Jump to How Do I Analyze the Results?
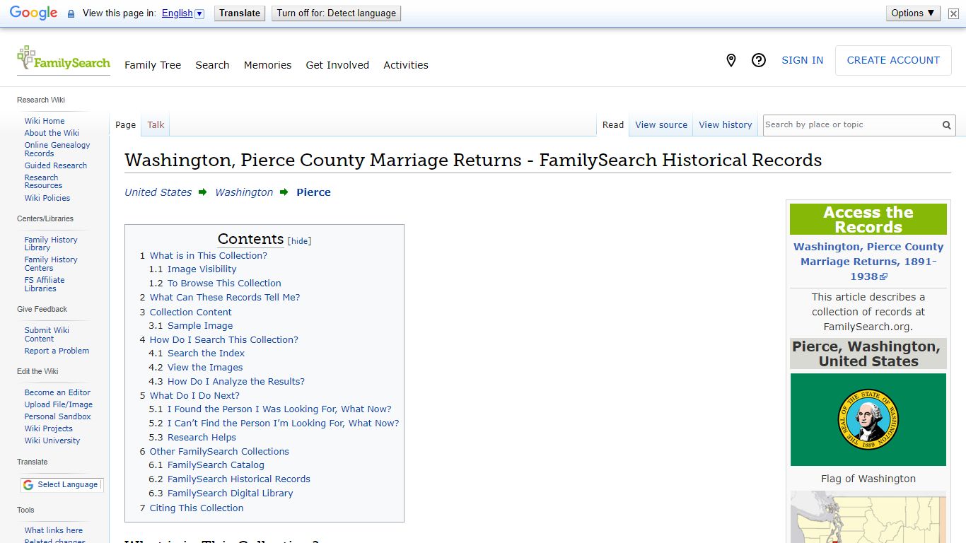Screen dimensions: 966x543 point(236,382)
